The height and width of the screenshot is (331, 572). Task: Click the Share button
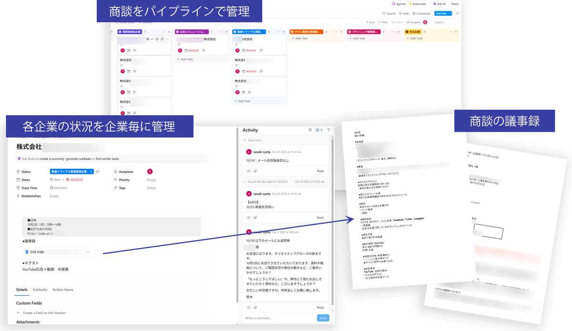(x=455, y=4)
